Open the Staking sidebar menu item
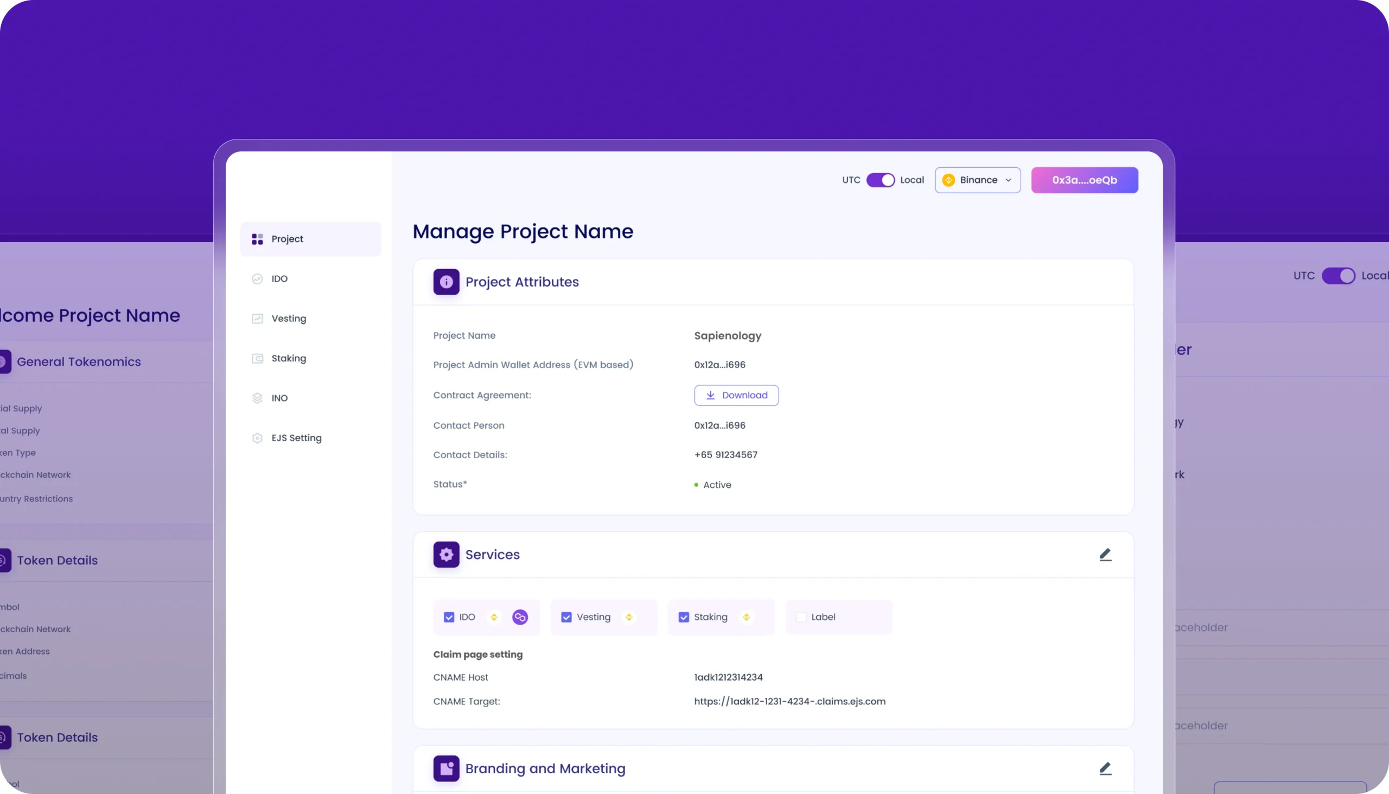 point(288,358)
